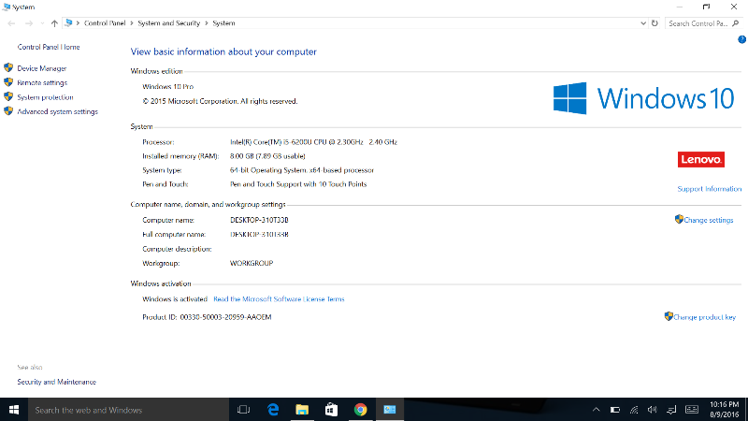Click the System window title icon
This screenshot has width=748, height=421.
coord(7,7)
